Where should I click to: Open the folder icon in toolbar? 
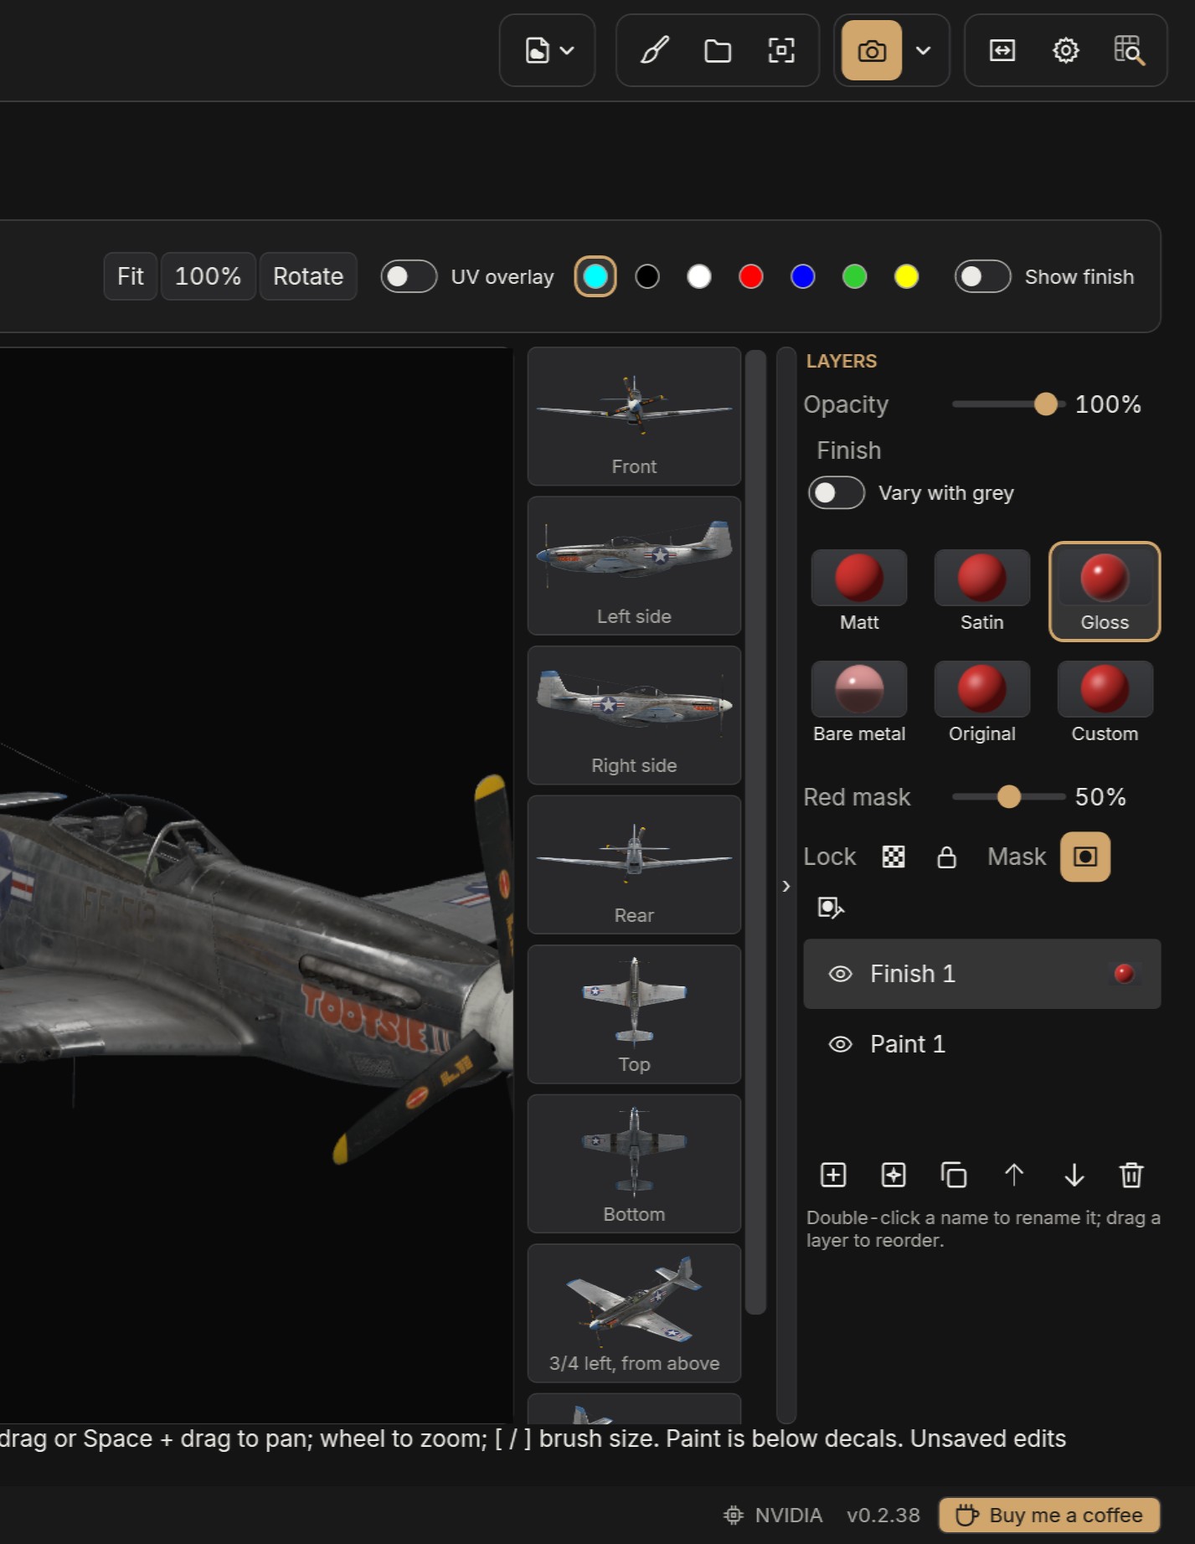point(718,50)
